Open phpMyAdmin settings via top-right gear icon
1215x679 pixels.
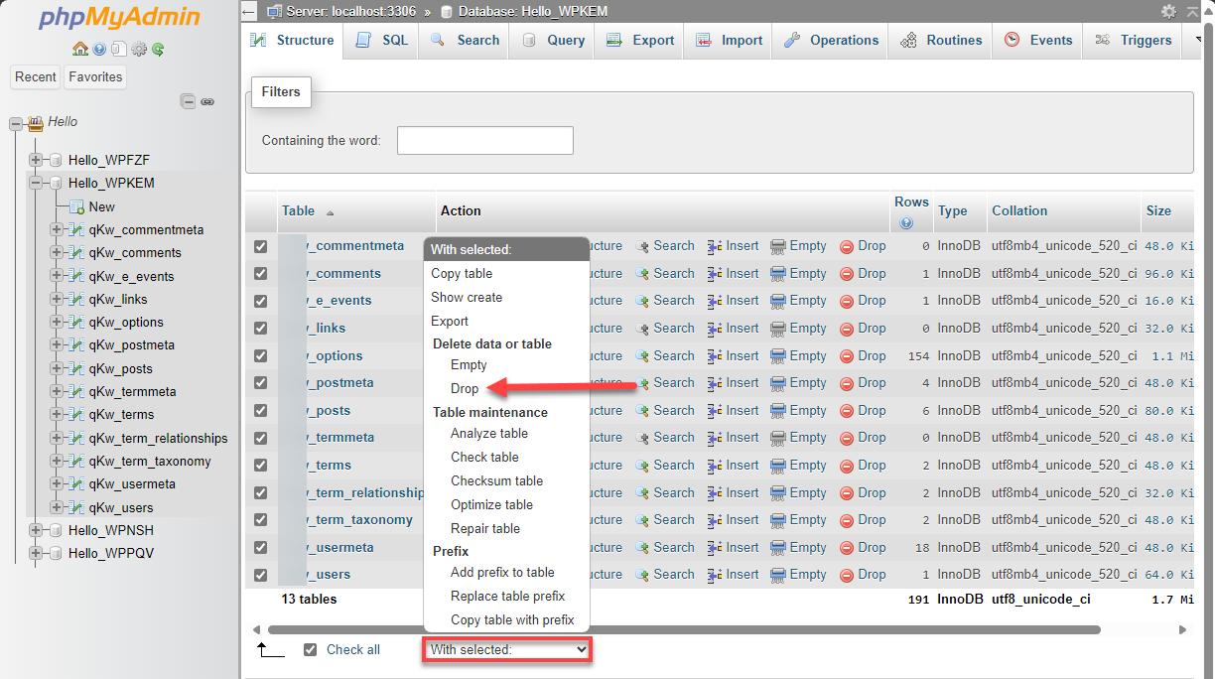(x=1168, y=12)
